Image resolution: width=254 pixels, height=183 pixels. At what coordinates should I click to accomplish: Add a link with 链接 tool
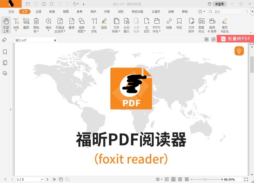(x=169, y=24)
